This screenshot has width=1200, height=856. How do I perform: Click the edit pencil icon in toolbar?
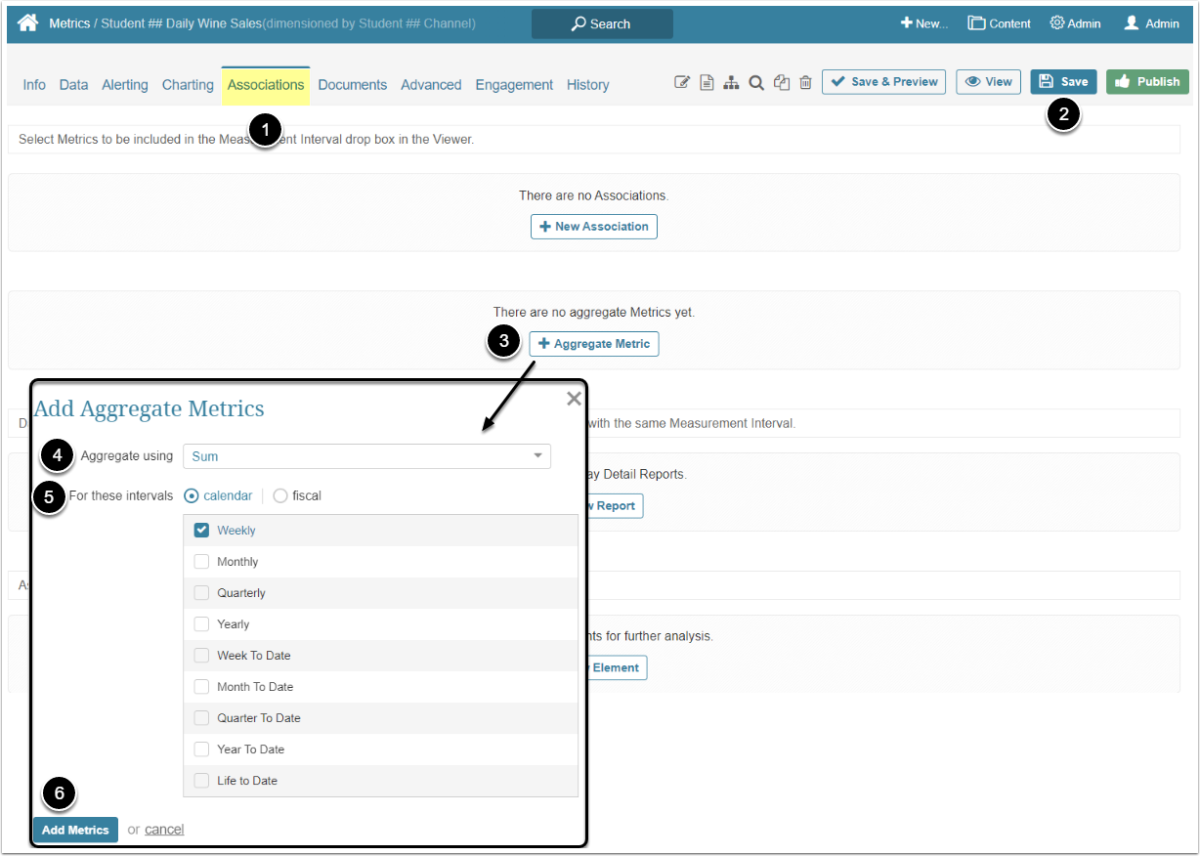(682, 83)
